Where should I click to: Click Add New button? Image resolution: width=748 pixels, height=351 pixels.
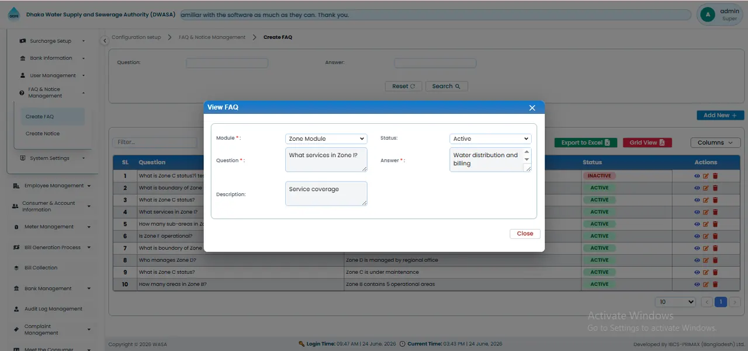pos(720,115)
